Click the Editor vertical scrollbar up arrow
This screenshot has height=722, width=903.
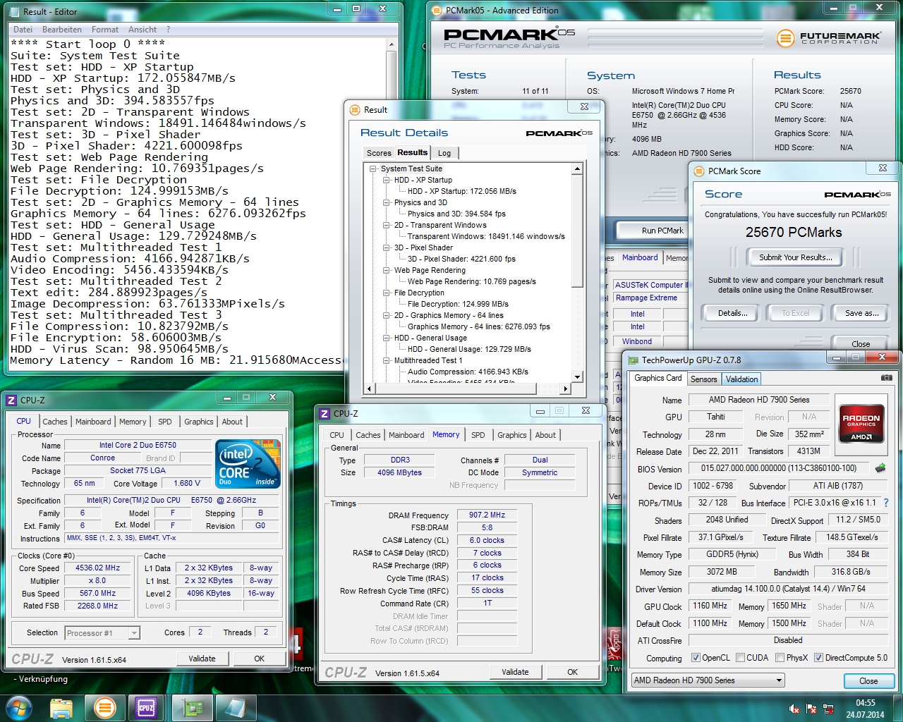[x=392, y=44]
